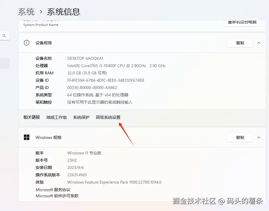269x211 pixels.
Task: Collapse the 设备规格 section chevron
Action: coord(259,43)
